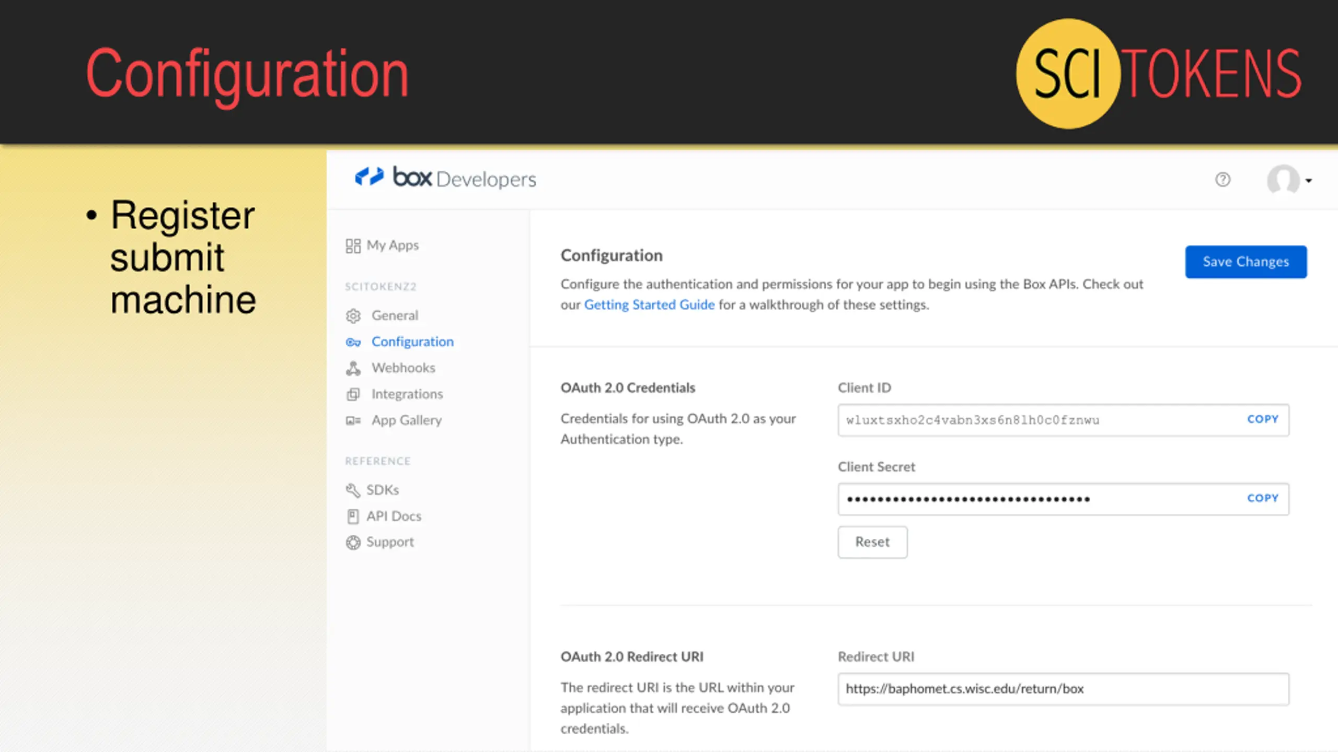Open the My Apps grid icon
The height and width of the screenshot is (752, 1338).
point(353,245)
